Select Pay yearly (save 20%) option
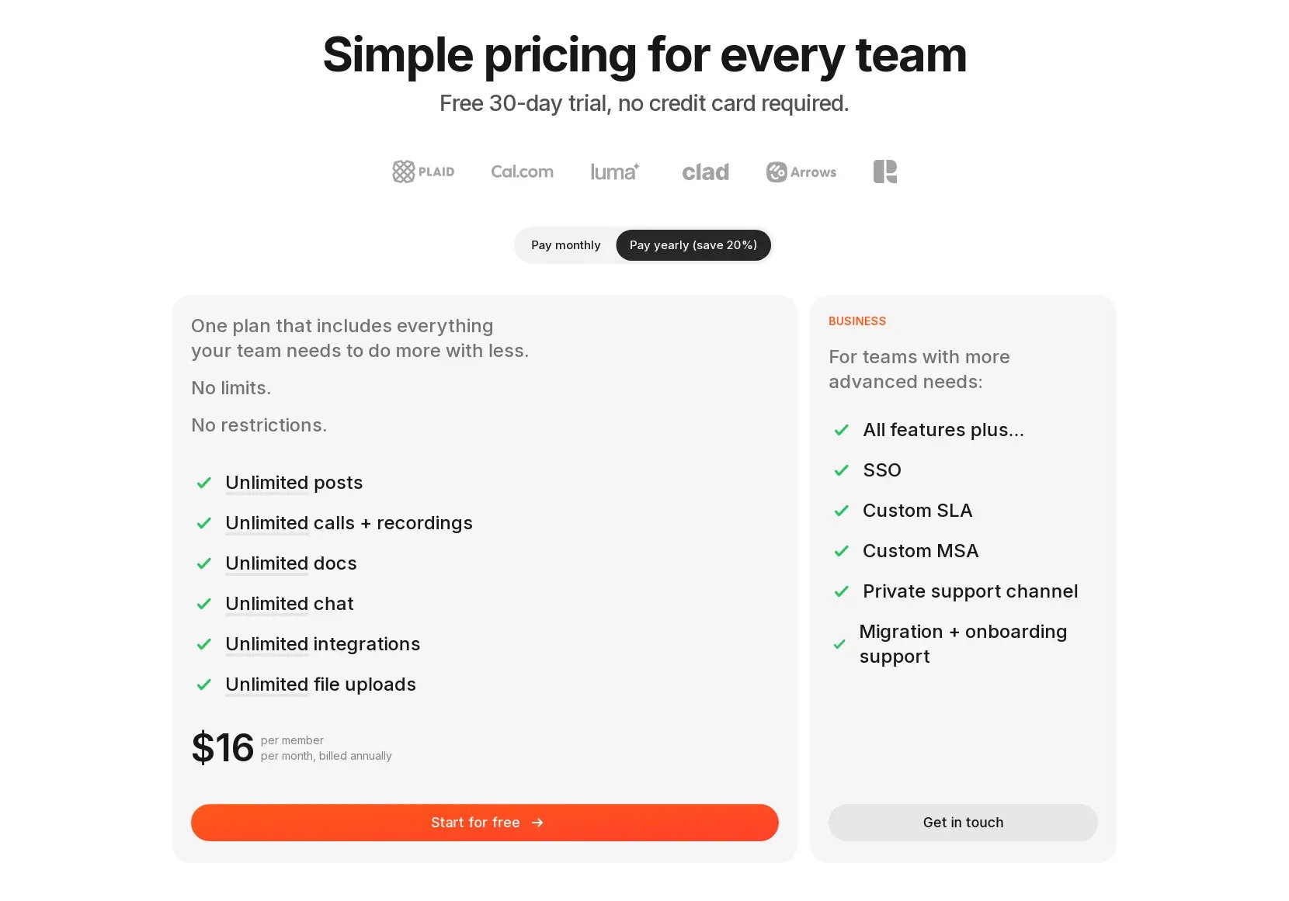The height and width of the screenshot is (901, 1289). pos(693,245)
